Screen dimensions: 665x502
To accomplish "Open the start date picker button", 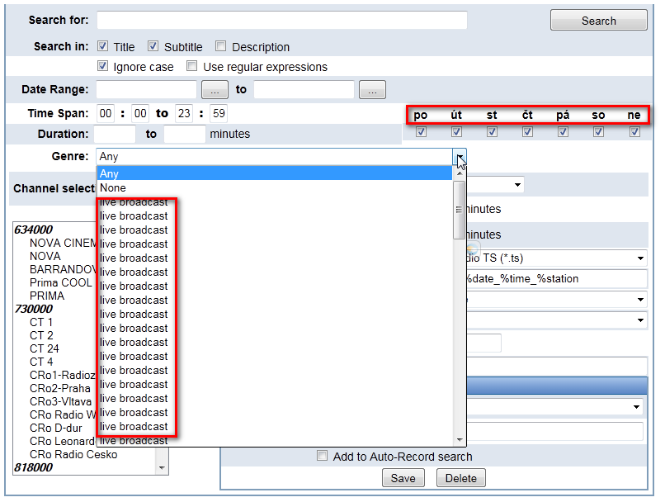I will pyautogui.click(x=215, y=90).
